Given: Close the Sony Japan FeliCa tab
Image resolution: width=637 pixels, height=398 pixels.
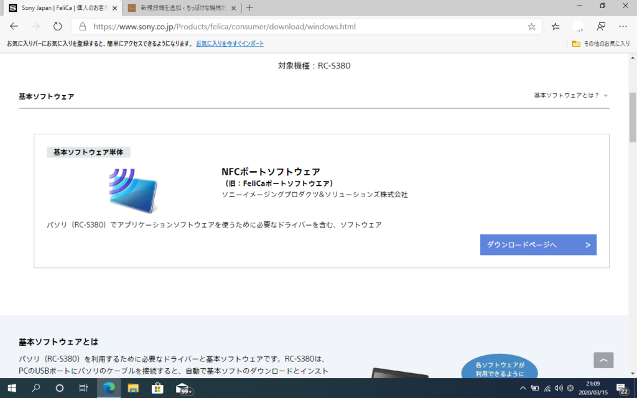Looking at the screenshot, I should pos(114,8).
